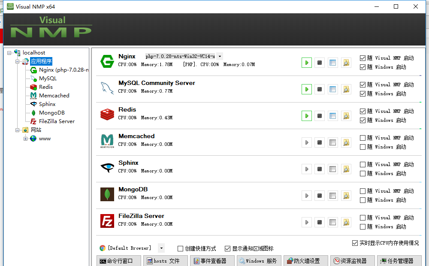Open MySQL configuration window icon
Image resolution: width=429 pixels, height=266 pixels.
(333, 89)
